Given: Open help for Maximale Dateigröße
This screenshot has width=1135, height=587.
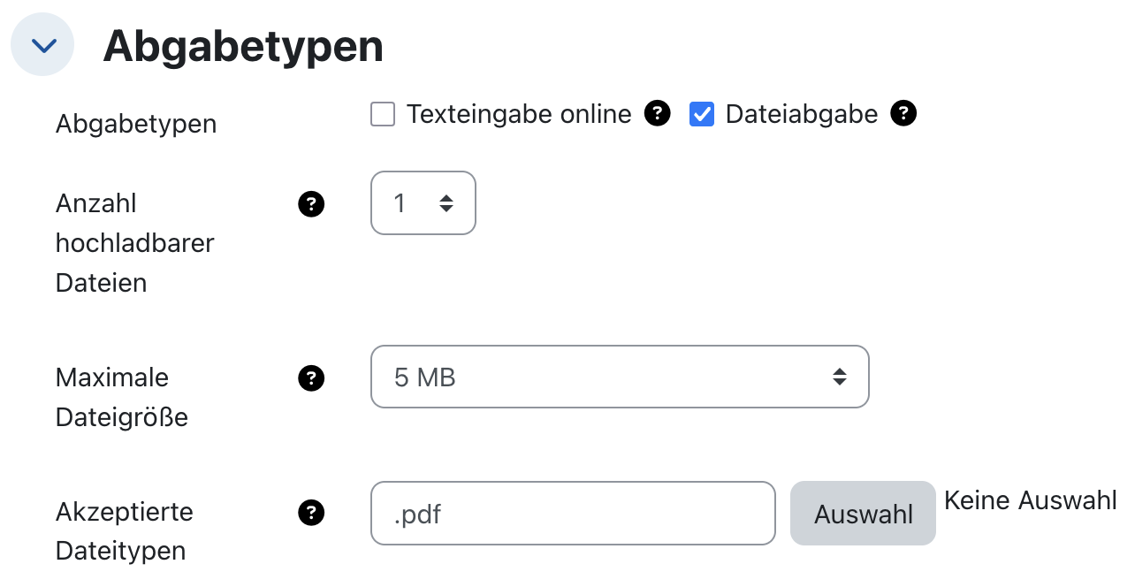Looking at the screenshot, I should coord(310,377).
